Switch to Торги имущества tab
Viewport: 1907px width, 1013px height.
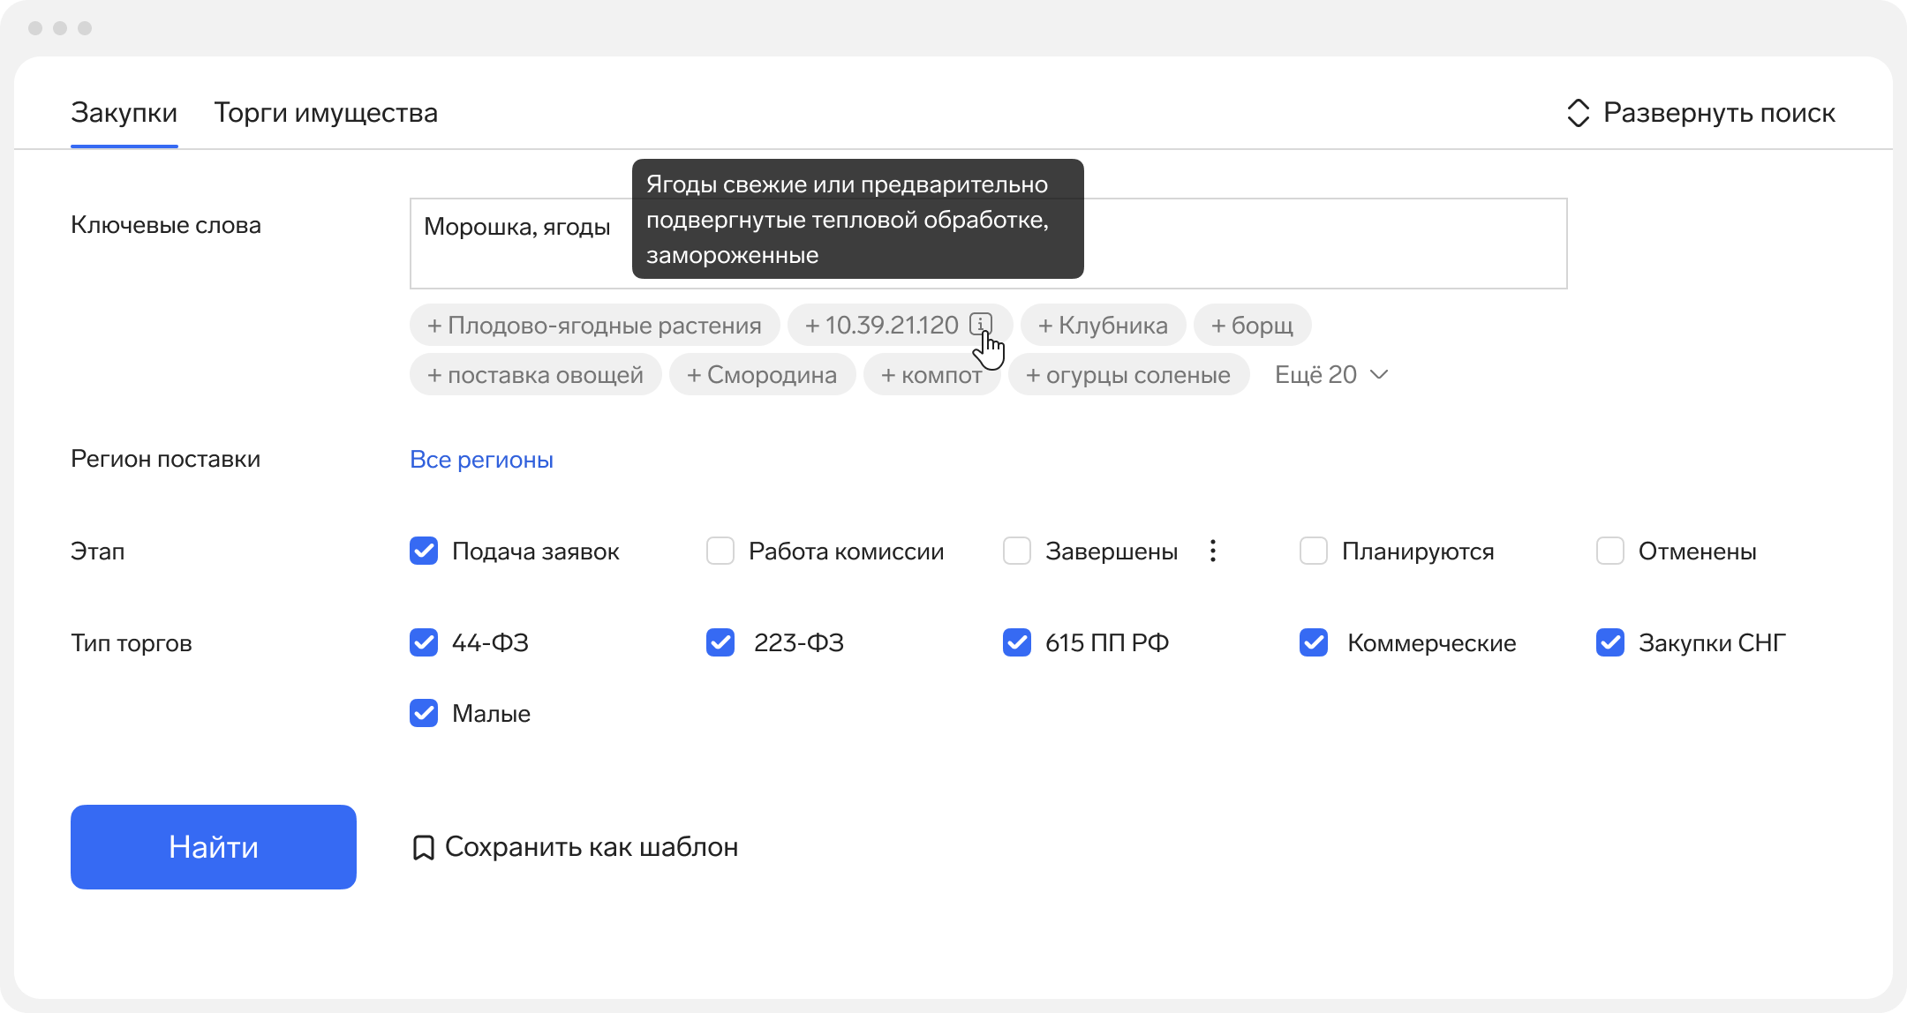(326, 113)
